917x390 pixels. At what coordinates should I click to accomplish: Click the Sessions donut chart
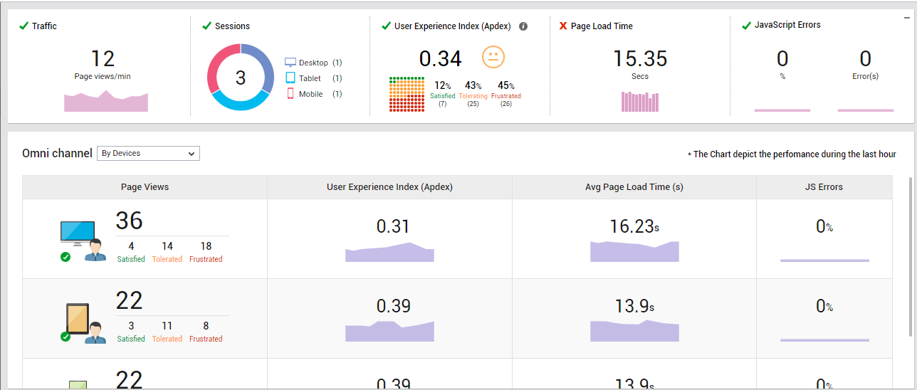click(241, 77)
